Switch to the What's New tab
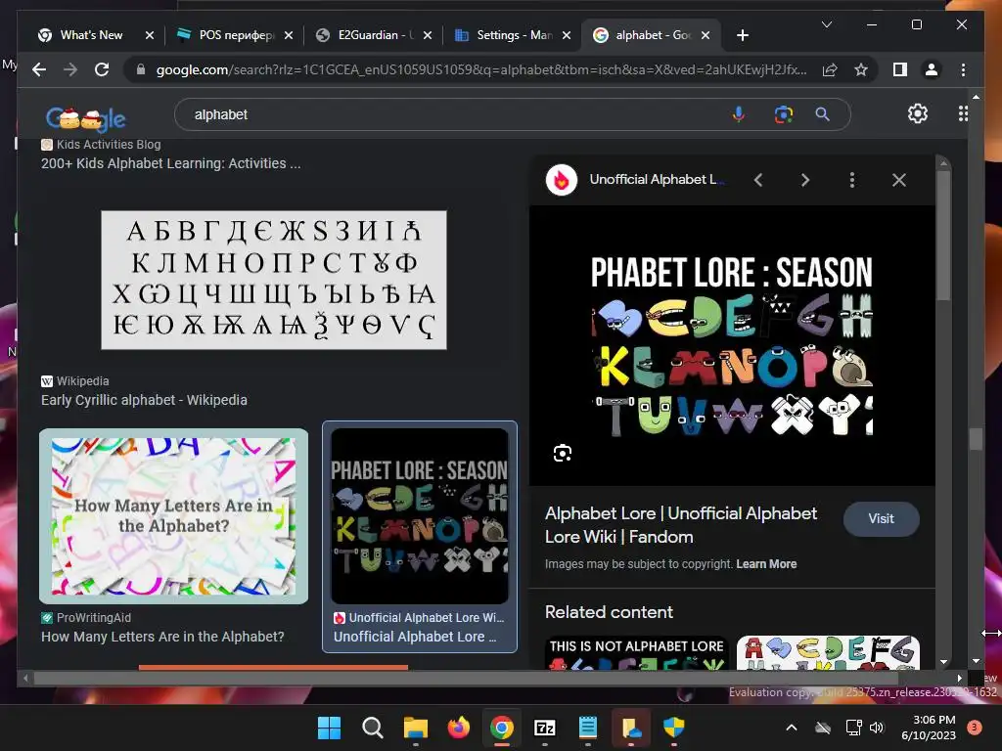 click(91, 35)
